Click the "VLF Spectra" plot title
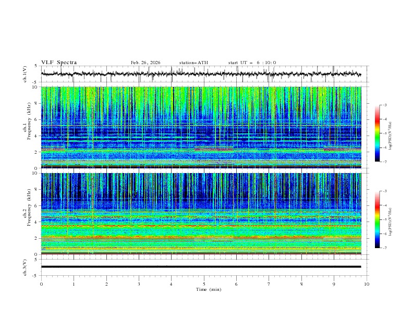 coord(59,63)
